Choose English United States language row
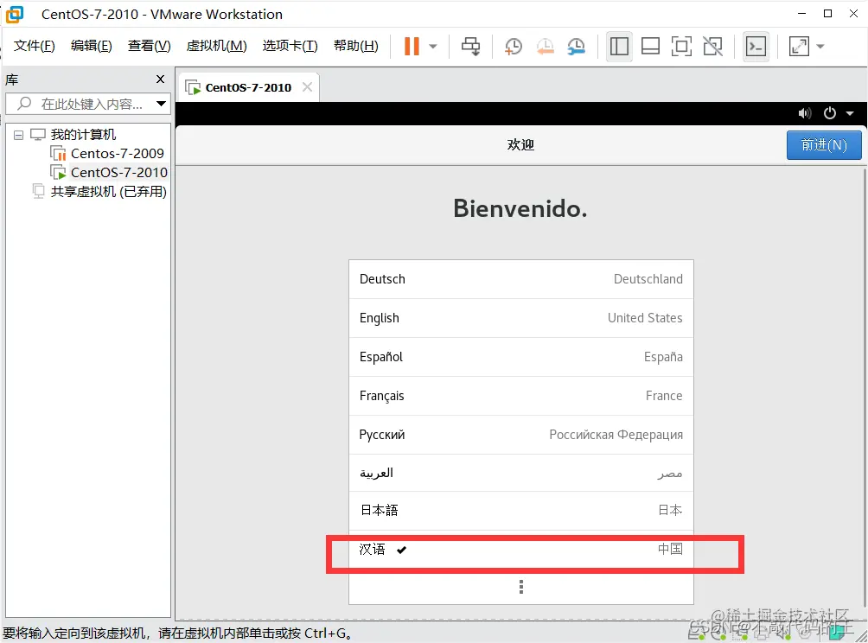 (521, 318)
